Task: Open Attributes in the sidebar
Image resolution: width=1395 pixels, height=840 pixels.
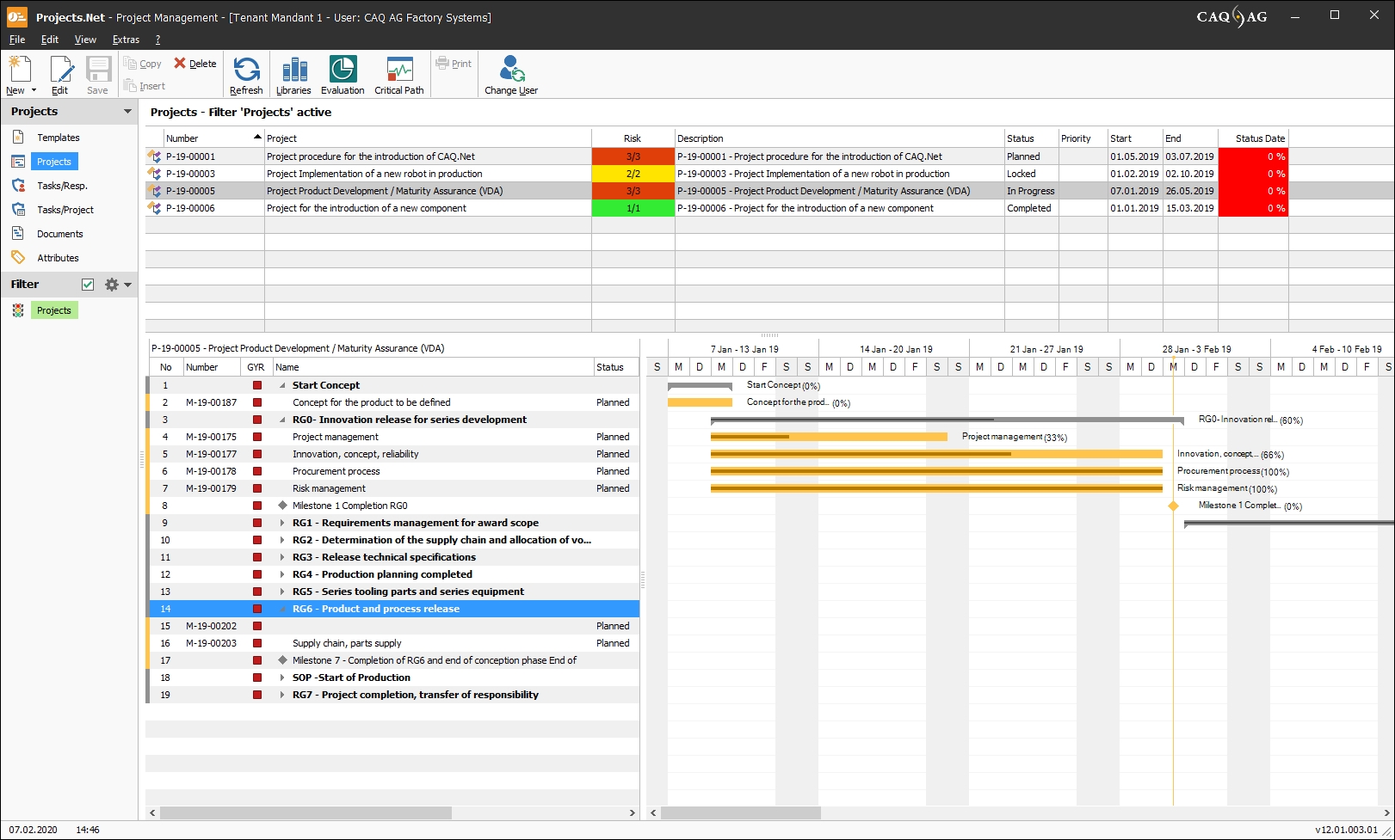Action: tap(58, 258)
